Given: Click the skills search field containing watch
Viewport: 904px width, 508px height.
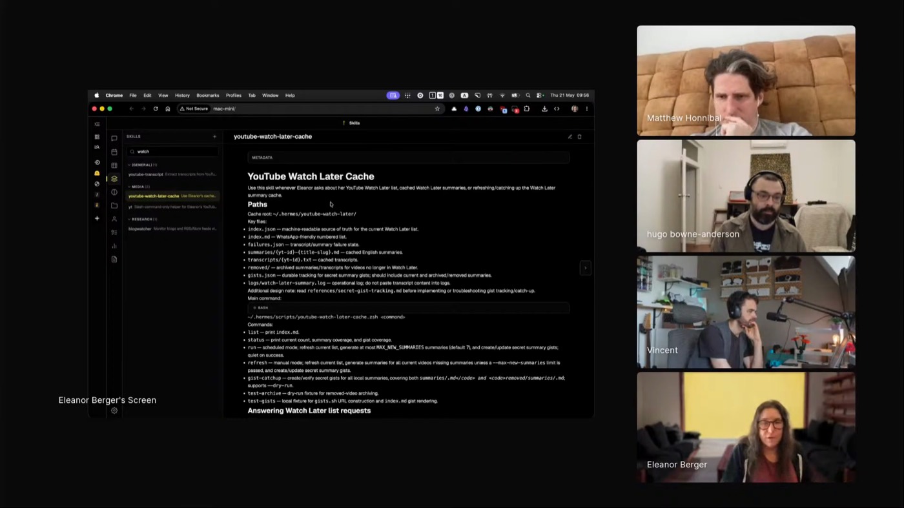Looking at the screenshot, I should (172, 152).
